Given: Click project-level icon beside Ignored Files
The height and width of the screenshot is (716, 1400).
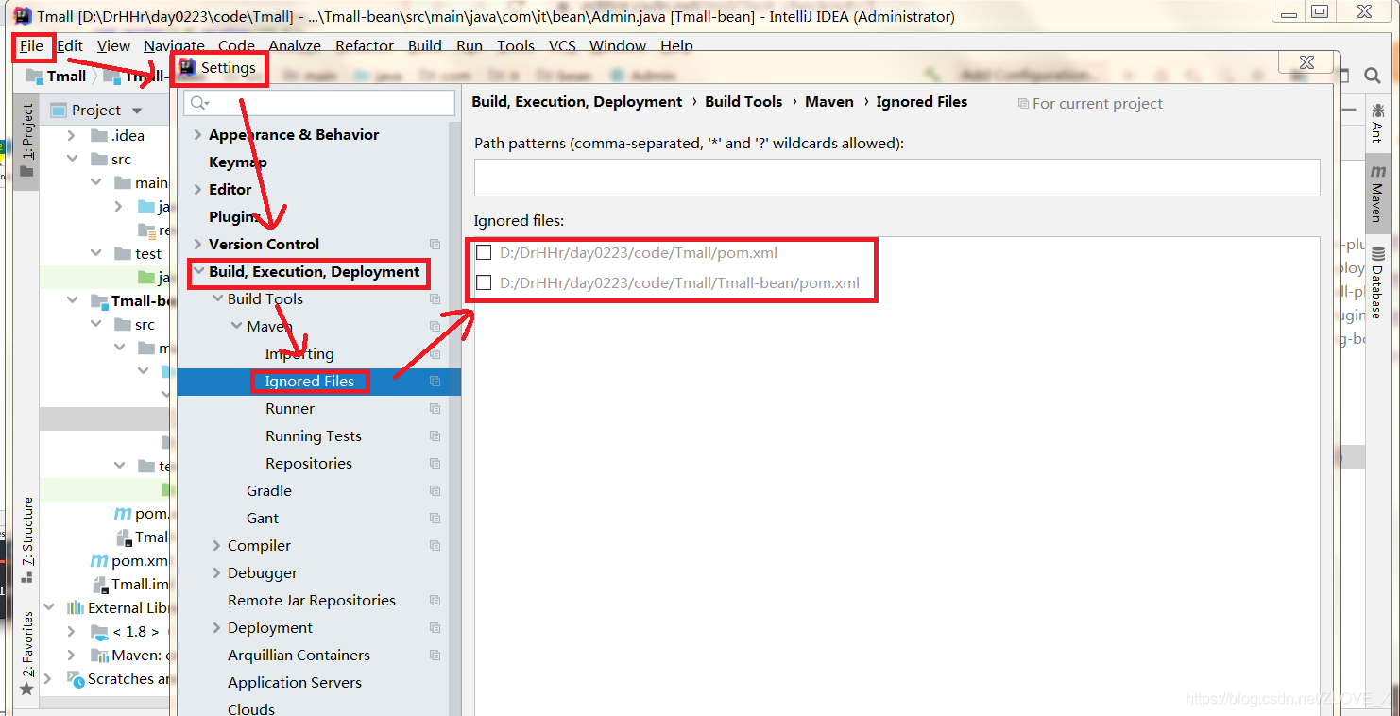Looking at the screenshot, I should 435,382.
